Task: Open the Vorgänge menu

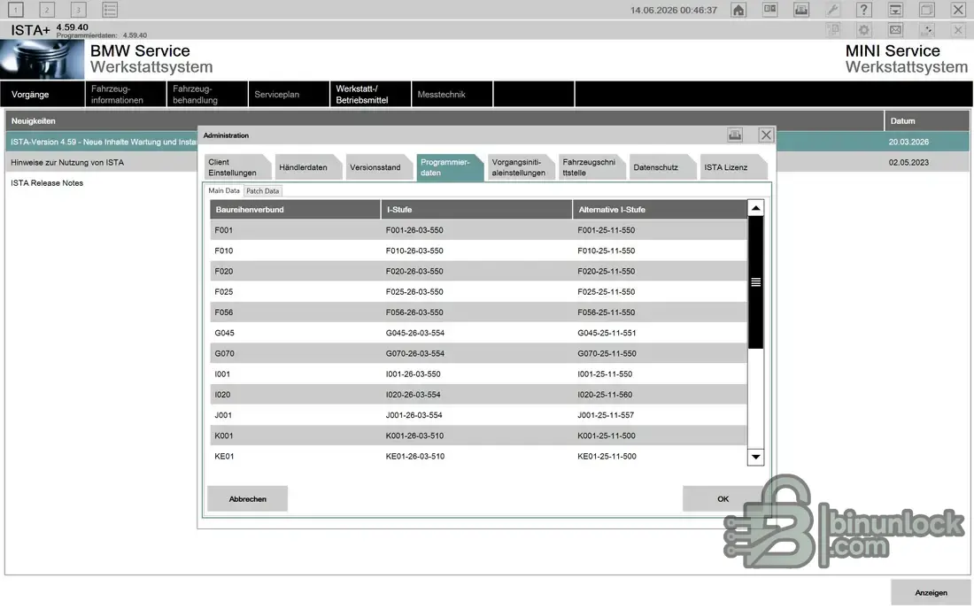Action: coord(43,94)
